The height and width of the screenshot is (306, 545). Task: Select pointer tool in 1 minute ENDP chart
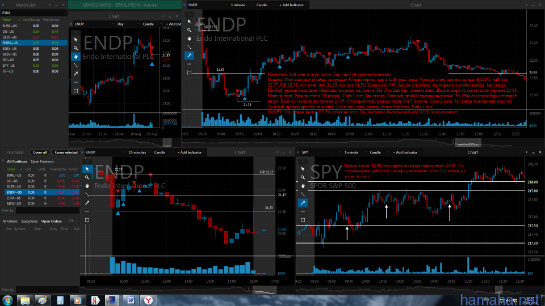189,22
